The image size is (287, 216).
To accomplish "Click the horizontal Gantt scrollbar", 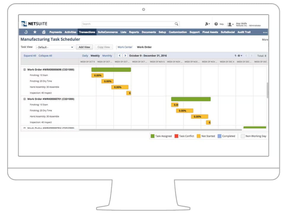I will (160, 130).
